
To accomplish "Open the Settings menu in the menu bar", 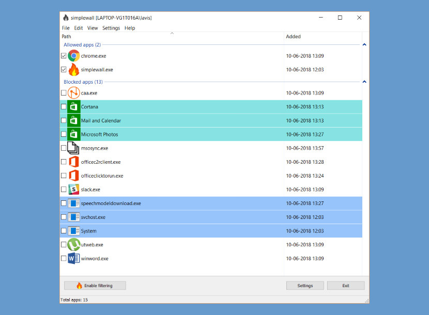I will [x=111, y=28].
